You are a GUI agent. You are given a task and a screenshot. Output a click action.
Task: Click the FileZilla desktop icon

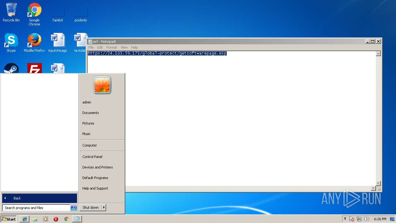point(34,68)
